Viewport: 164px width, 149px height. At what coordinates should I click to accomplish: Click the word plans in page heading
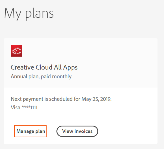pyautogui.click(x=40, y=14)
